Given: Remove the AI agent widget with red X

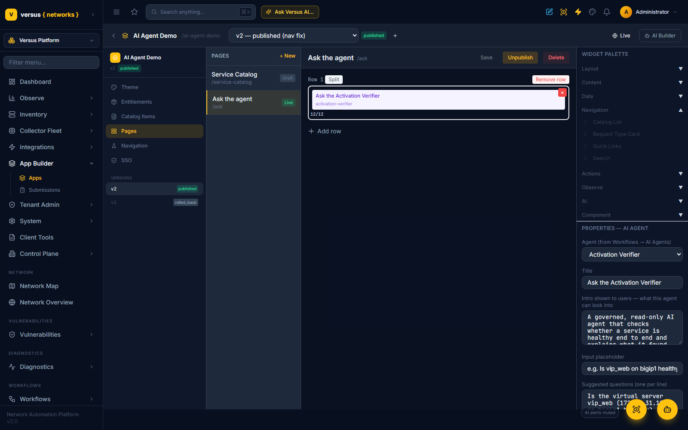Looking at the screenshot, I should click(x=562, y=92).
